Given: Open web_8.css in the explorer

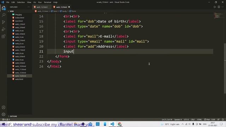Looking at the screenshot, I should click(20, 53).
